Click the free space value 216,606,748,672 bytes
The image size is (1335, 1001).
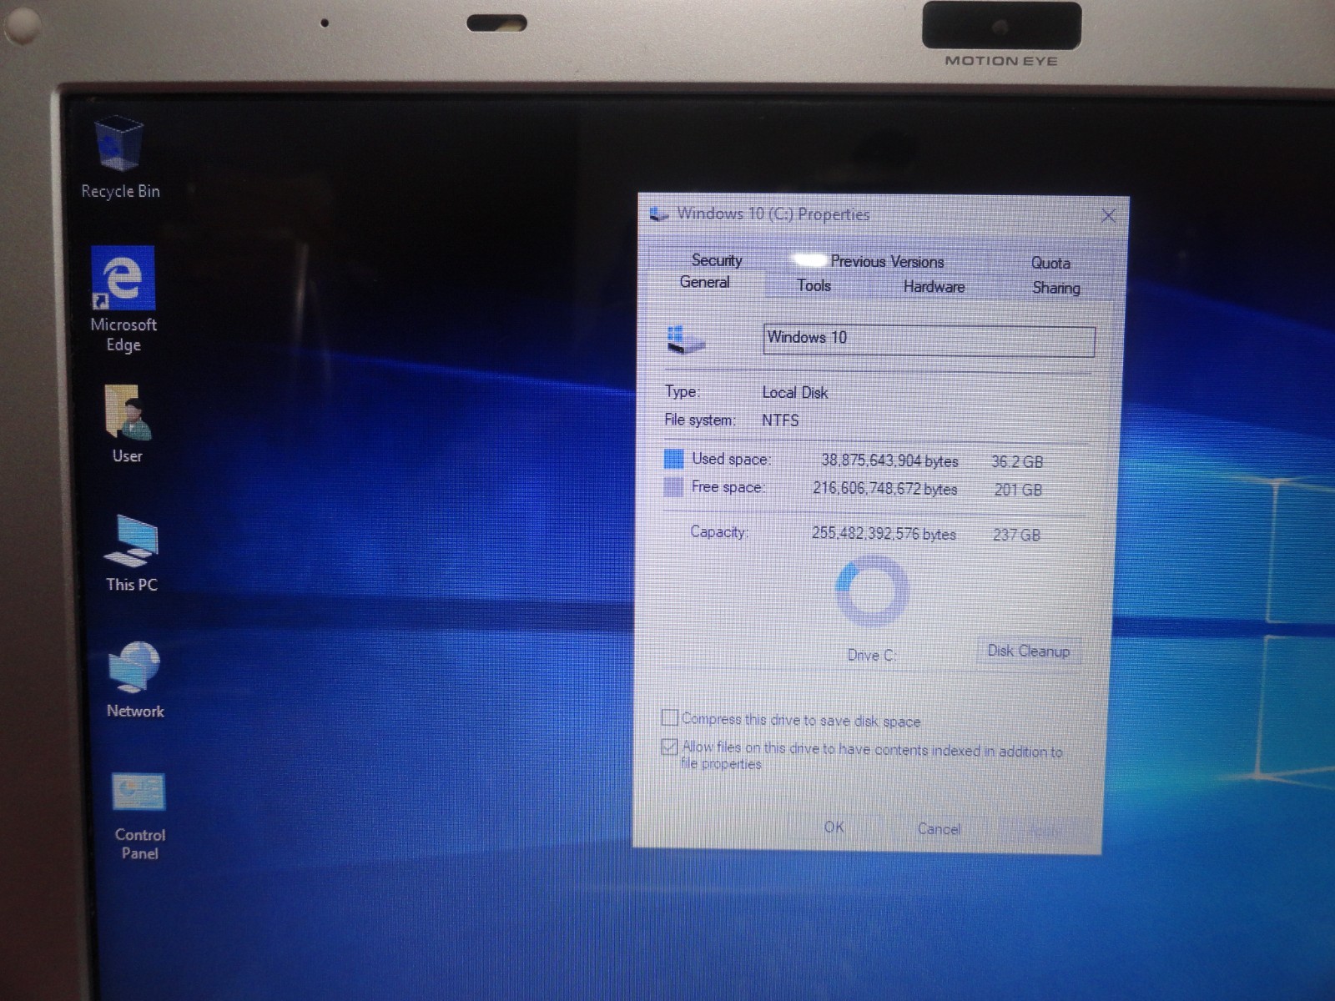[885, 489]
